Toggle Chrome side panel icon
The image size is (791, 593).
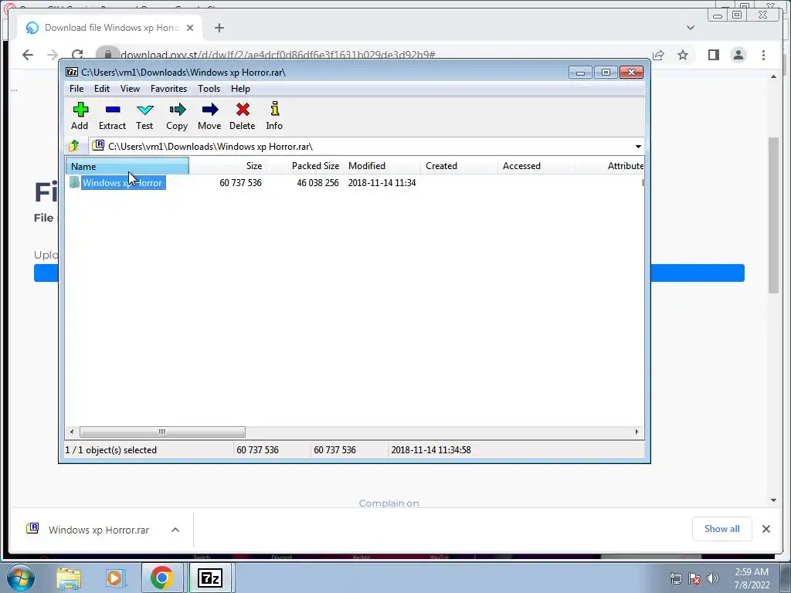click(713, 55)
